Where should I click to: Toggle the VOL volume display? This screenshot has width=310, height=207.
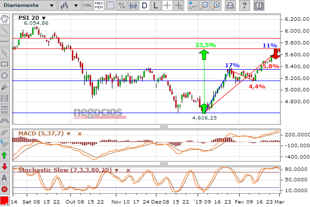tap(87, 6)
